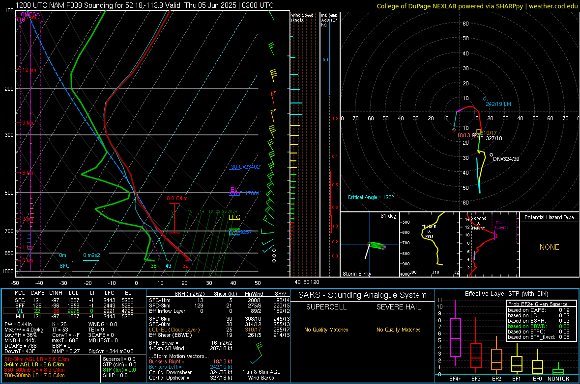Click the 'SR Wind v. Height' panel label
The width and height of the screenshot is (580, 384).
478,223
